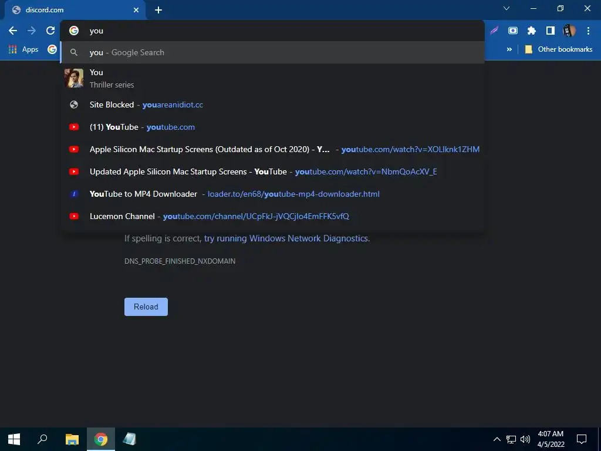The height and width of the screenshot is (451, 601).
Task: Close the discord.com tab
Action: pos(136,10)
